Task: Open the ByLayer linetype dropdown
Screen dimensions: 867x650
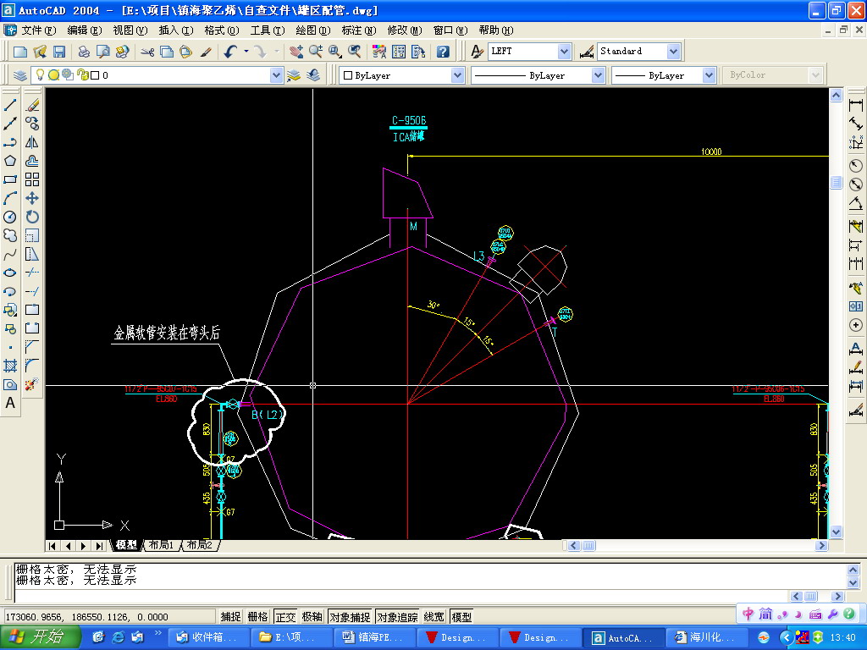Action: (x=598, y=75)
